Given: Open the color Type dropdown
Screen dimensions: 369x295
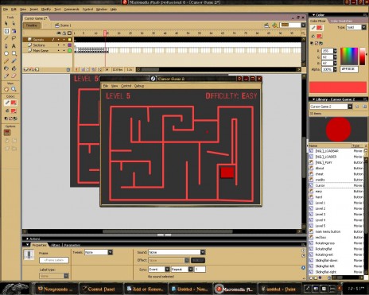Looking at the screenshot, I should tap(364, 27).
